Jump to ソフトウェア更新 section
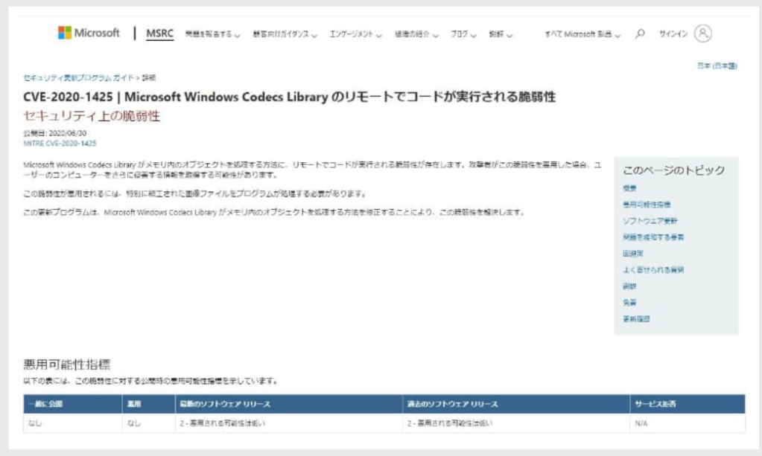 (x=650, y=221)
